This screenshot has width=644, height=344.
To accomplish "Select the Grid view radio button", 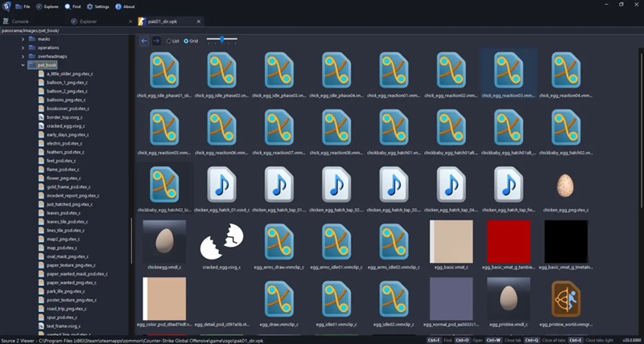I will [186, 42].
